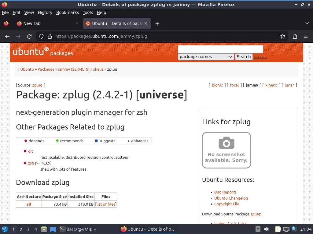This screenshot has height=234, width=313.
Task: Open the search type package names dropdown
Action: (206, 57)
